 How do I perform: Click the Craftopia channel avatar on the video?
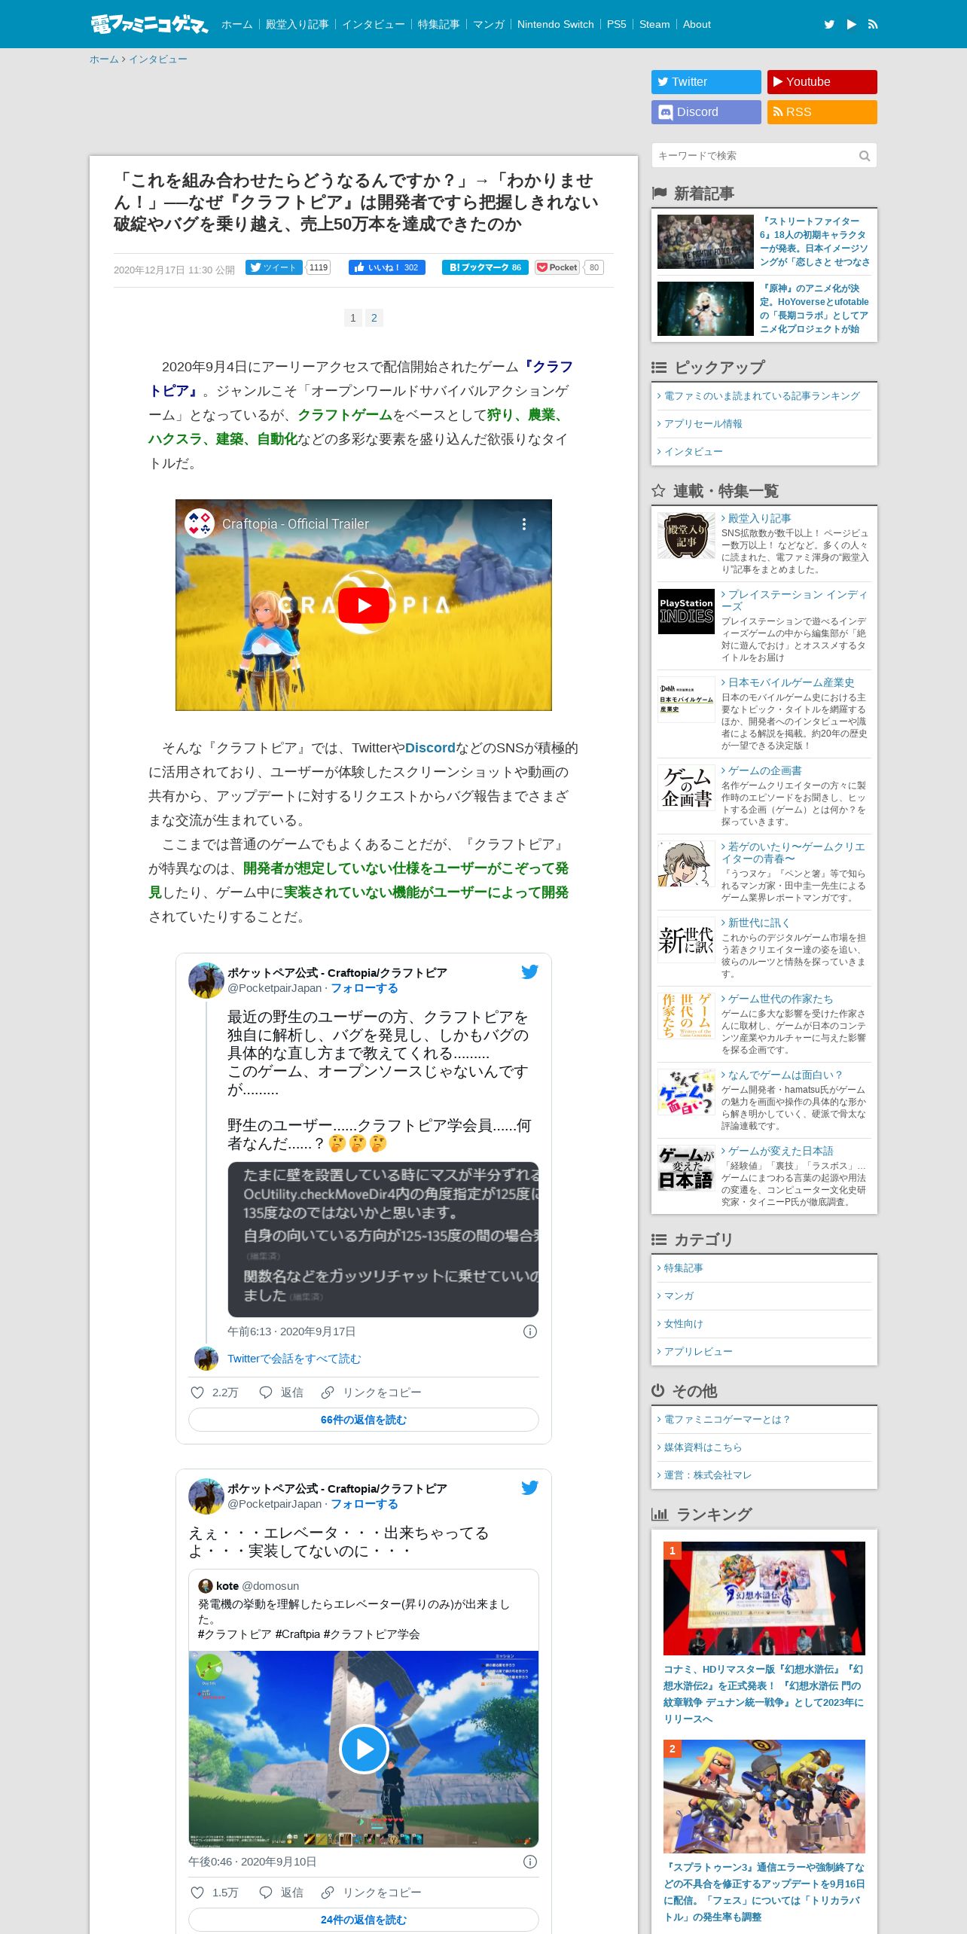click(200, 523)
